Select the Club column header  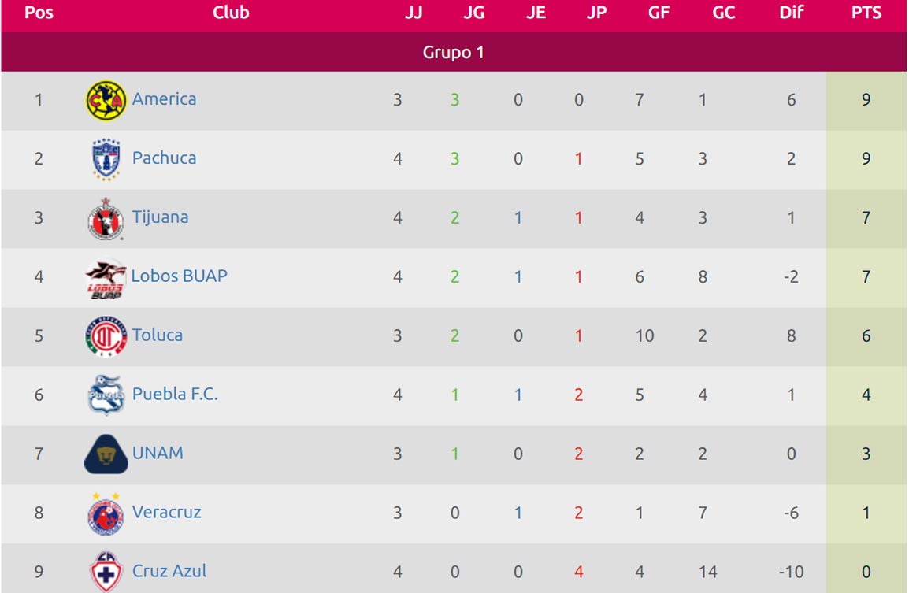(x=231, y=13)
